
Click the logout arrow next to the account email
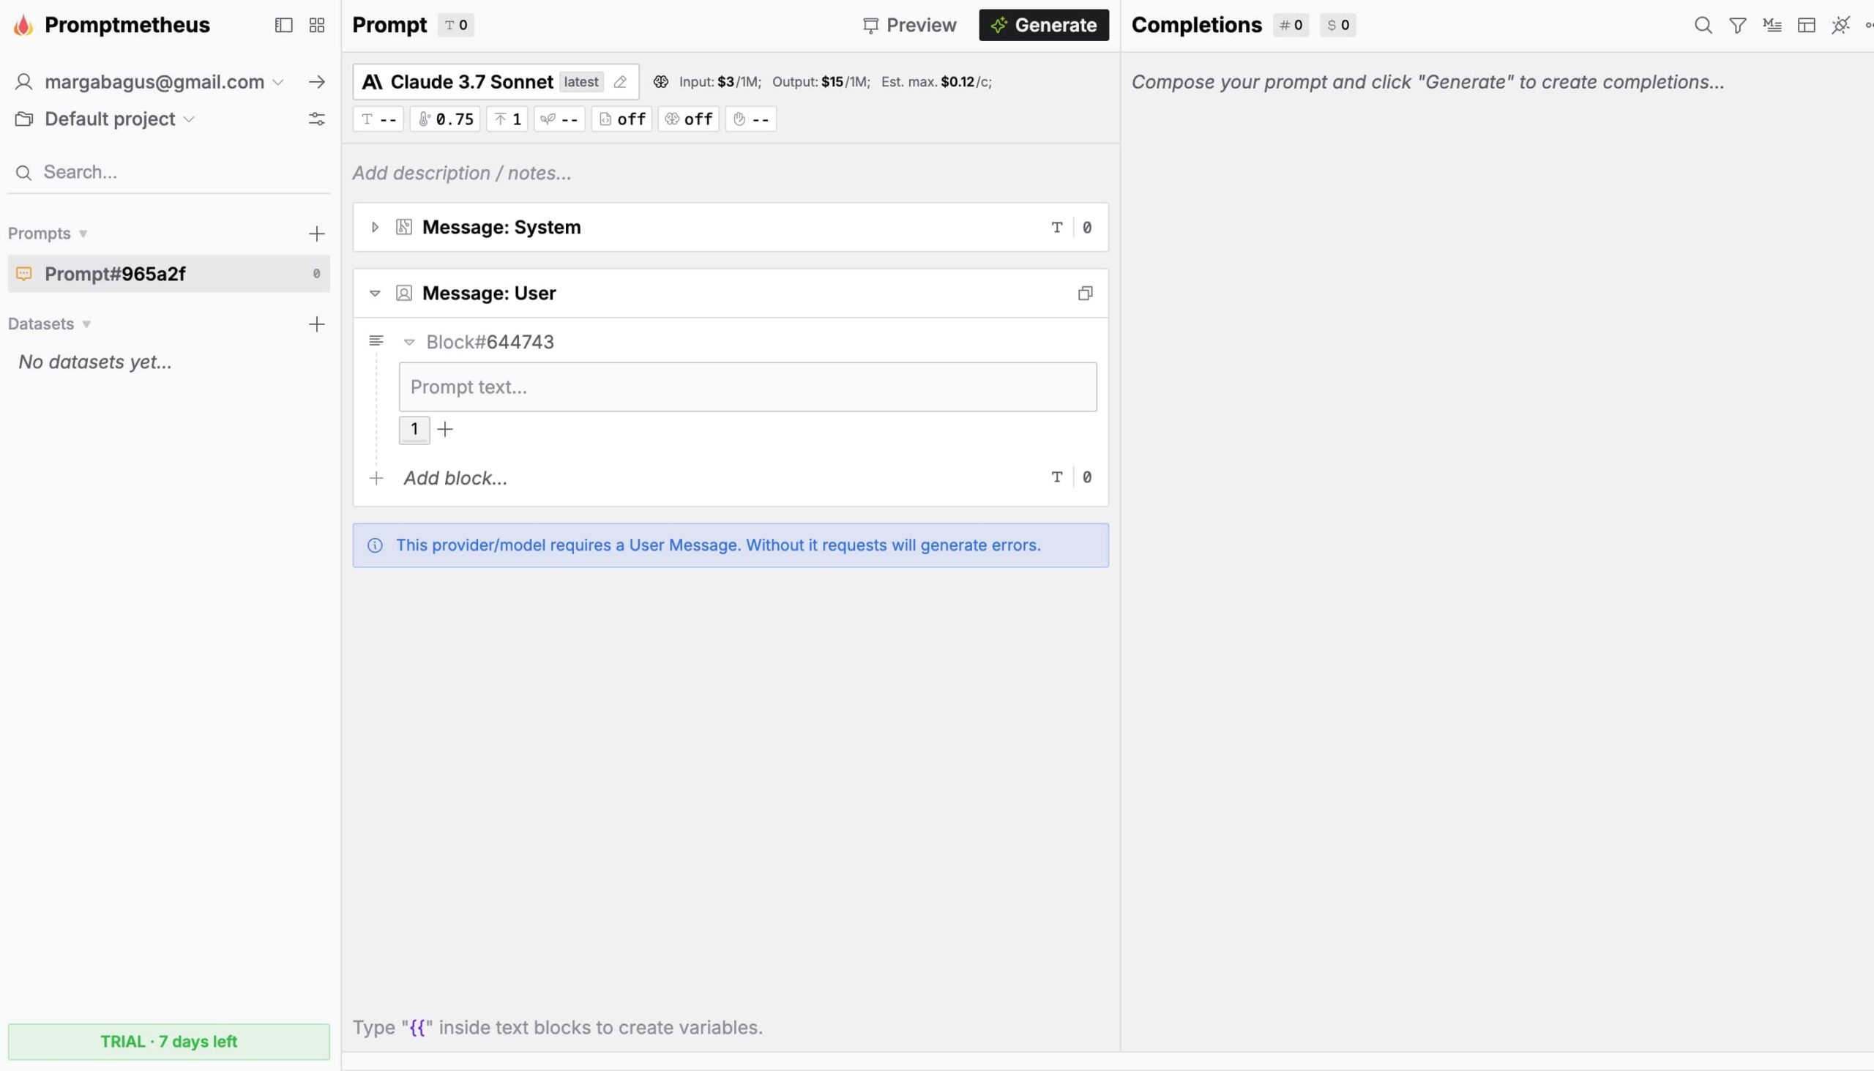(x=317, y=82)
